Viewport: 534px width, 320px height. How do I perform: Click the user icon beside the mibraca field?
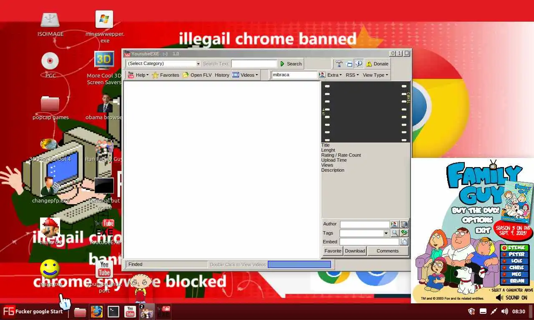tap(322, 75)
